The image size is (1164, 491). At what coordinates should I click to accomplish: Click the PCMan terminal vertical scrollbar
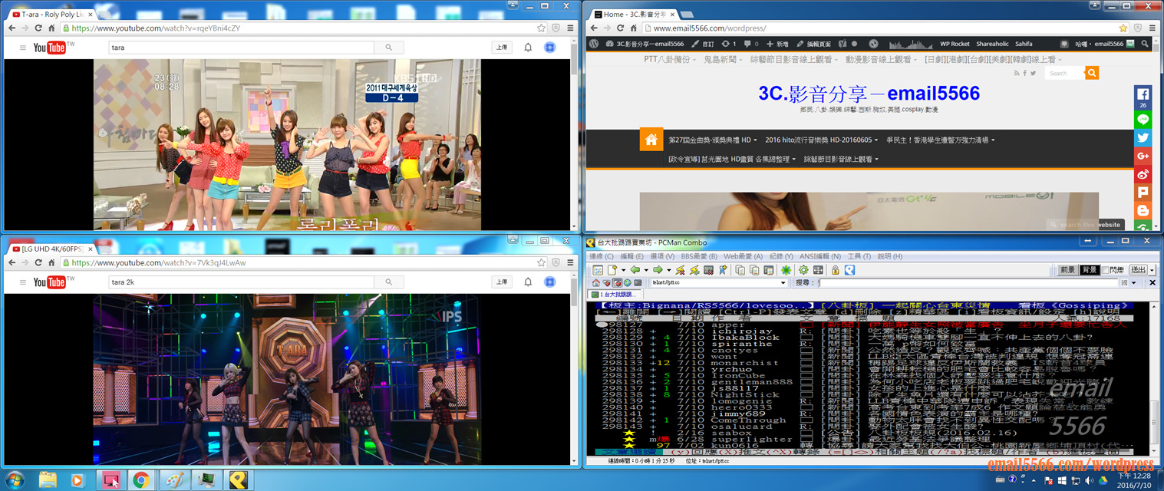(x=1152, y=379)
